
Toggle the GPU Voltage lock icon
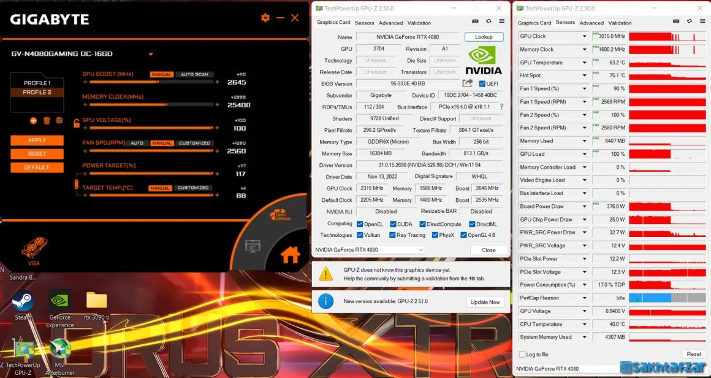click(x=77, y=123)
